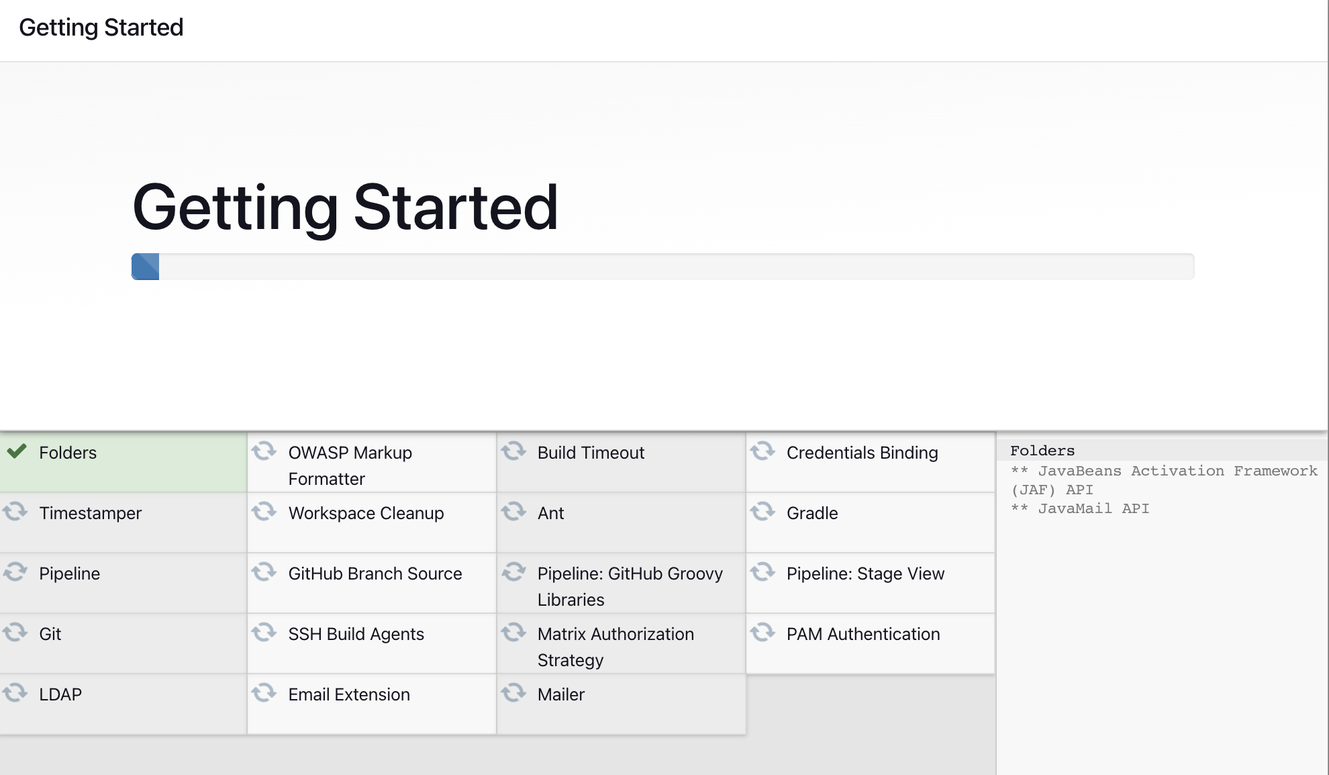Click the Getting Started header title
The width and height of the screenshot is (1329, 775).
point(101,27)
